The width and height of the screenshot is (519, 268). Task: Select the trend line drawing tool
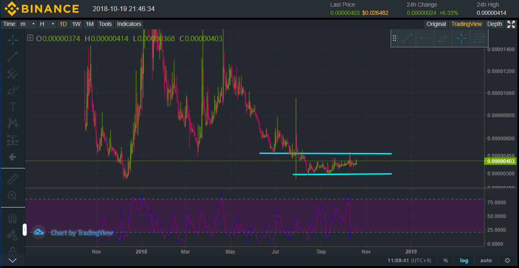tap(13, 57)
